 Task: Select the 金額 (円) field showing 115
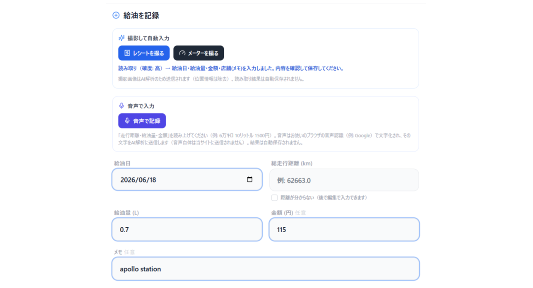(344, 230)
